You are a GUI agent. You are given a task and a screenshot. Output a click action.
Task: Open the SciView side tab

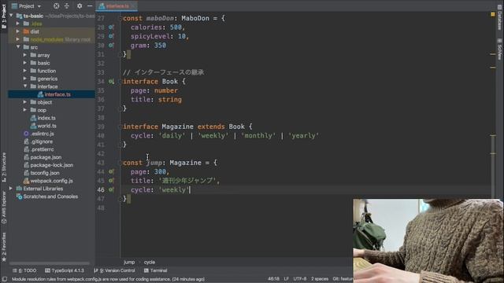coord(499,49)
